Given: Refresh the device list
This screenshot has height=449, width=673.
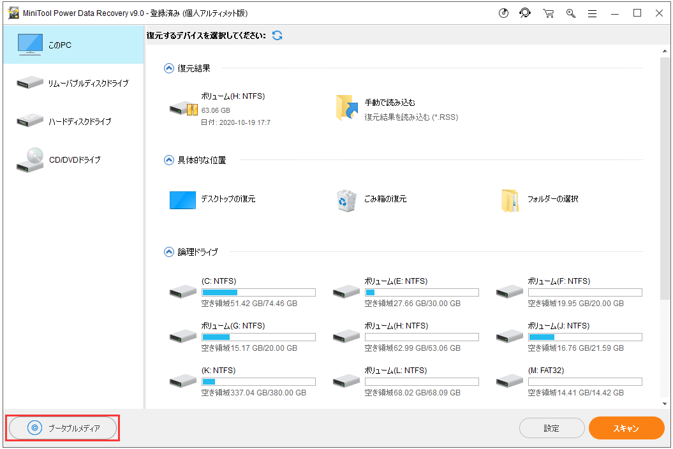Looking at the screenshot, I should tap(277, 36).
